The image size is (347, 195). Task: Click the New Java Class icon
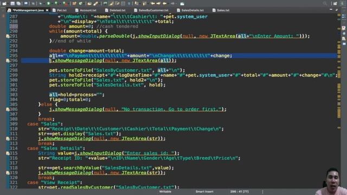pyautogui.click(x=81, y=4)
